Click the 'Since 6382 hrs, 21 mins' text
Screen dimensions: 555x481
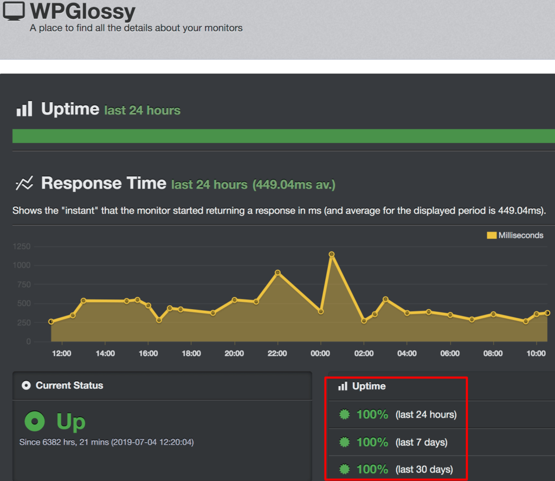(x=64, y=442)
